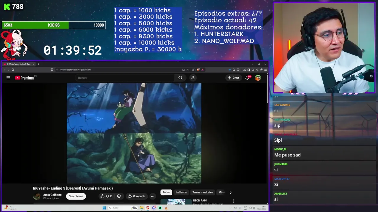Open options menu for NEON RAIN video
378x212 pixels.
(x=234, y=201)
